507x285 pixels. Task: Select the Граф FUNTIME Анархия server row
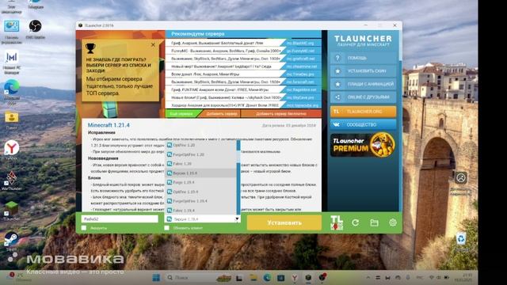[225, 89]
